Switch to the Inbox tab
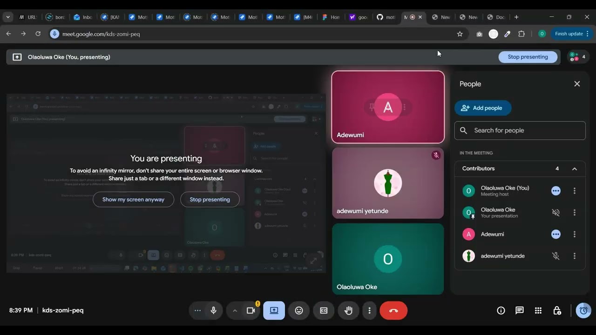This screenshot has width=596, height=335. (x=83, y=17)
